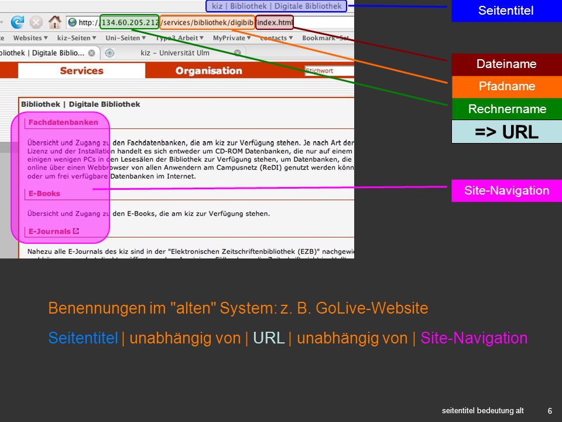The image size is (562, 422).
Task: Close the Digitale Bibliothek browser tab
Action: (92, 53)
